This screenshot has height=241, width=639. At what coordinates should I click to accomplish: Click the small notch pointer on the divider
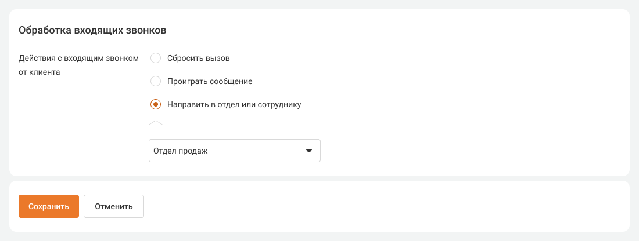click(x=156, y=122)
